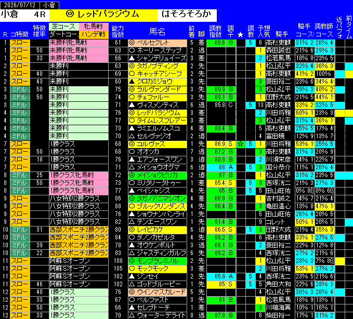The height and width of the screenshot is (319, 353).
Task: Select the 2026/07/12 date tab
Action: [20, 5]
